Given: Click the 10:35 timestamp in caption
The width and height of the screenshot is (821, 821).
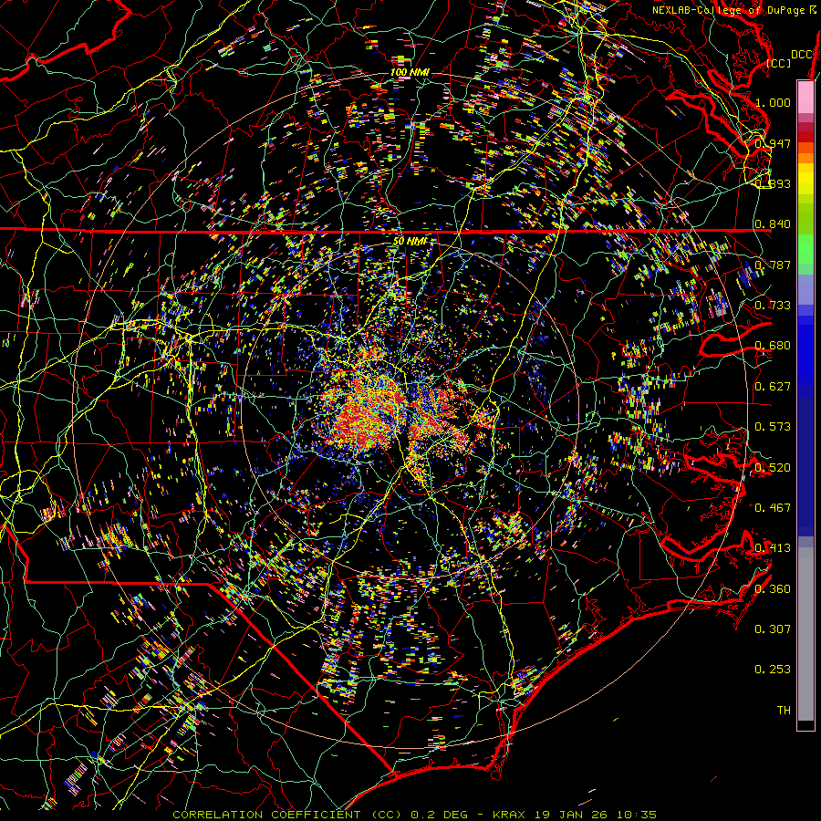Looking at the screenshot, I should click(x=636, y=815).
